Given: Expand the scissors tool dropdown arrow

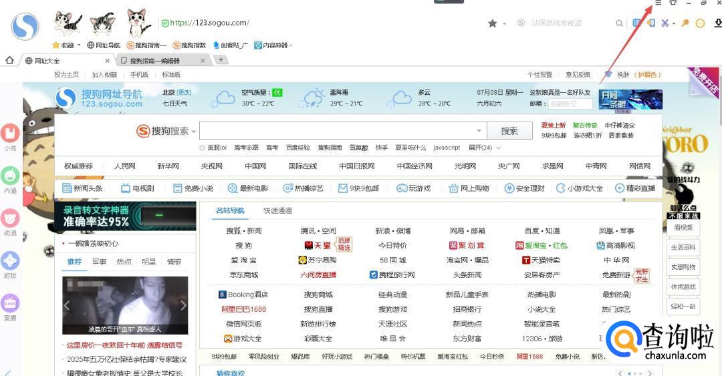Looking at the screenshot, I should [x=674, y=23].
